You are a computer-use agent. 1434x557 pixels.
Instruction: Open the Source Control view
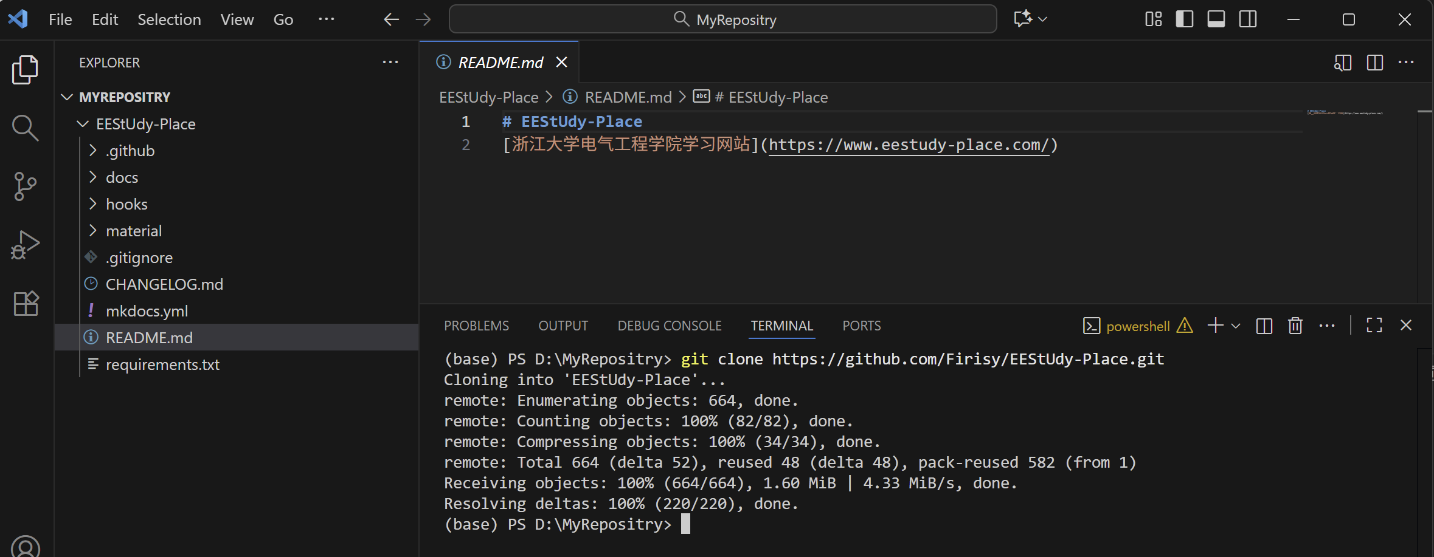(x=25, y=186)
